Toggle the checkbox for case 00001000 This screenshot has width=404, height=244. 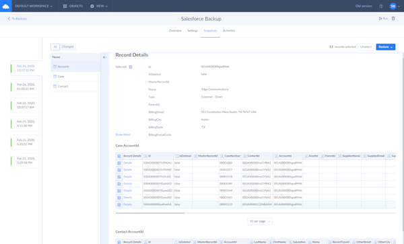click(x=119, y=163)
